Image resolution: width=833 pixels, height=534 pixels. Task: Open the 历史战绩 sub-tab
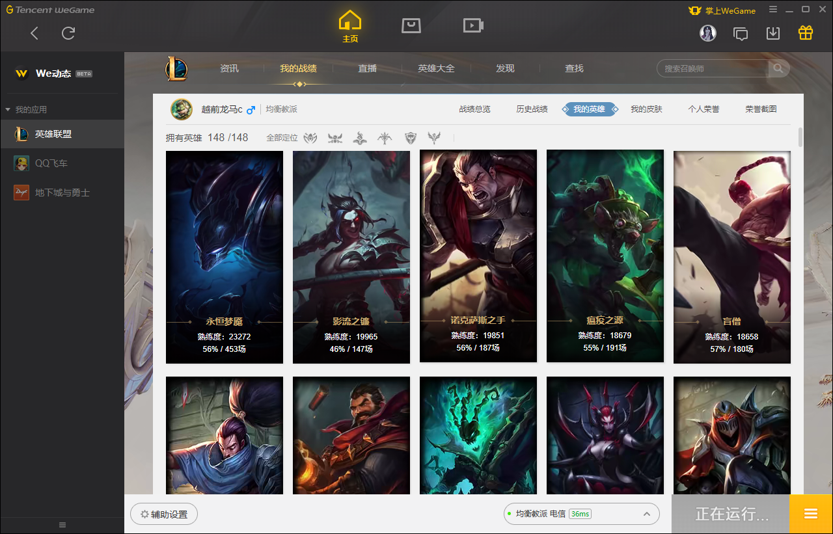532,109
